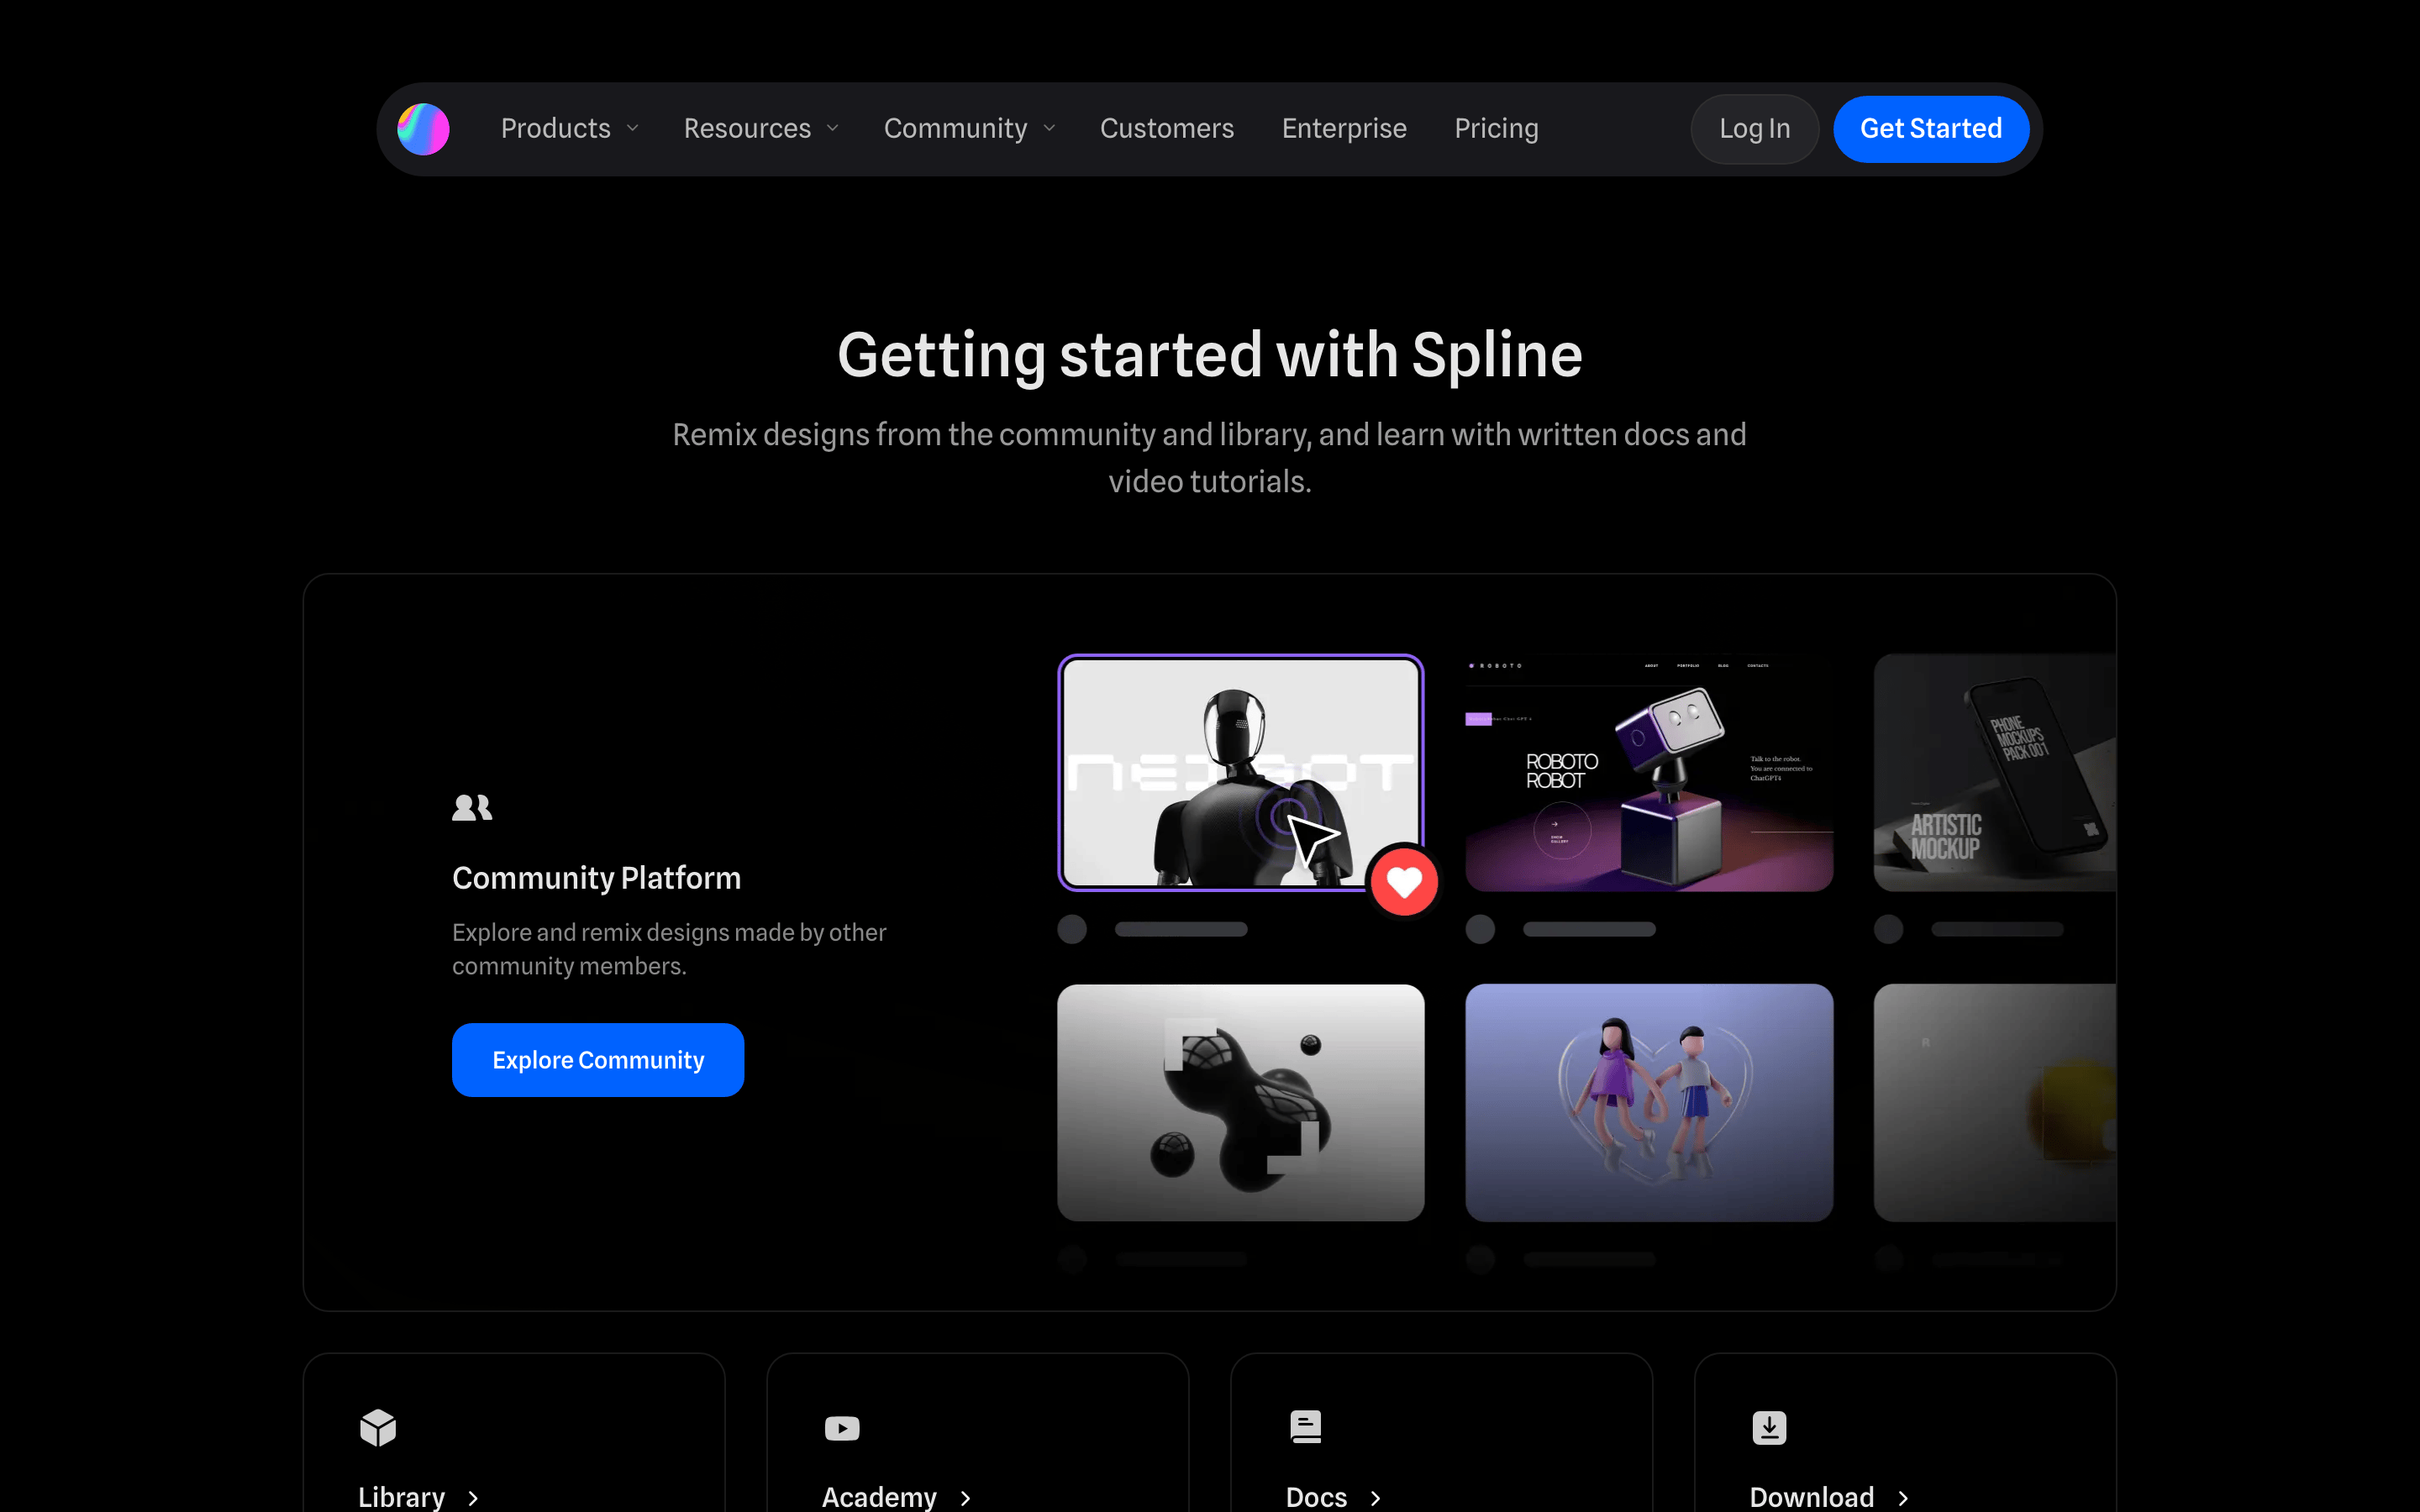
Task: Expand the Resources dropdown chevron
Action: pyautogui.click(x=833, y=129)
